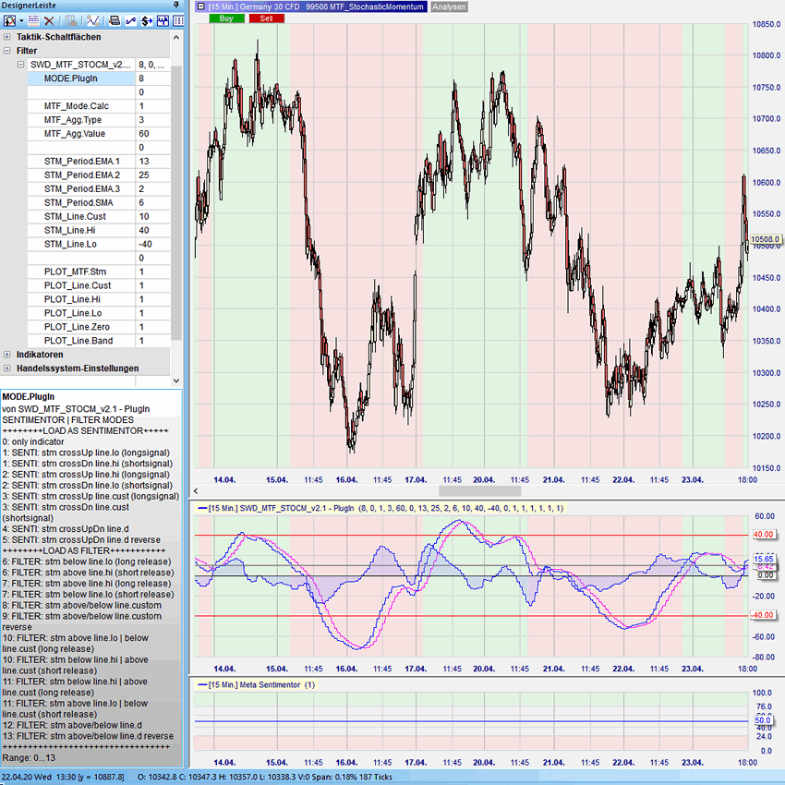The image size is (785, 785).
Task: Click the printer-like tray icon
Action: point(115,20)
